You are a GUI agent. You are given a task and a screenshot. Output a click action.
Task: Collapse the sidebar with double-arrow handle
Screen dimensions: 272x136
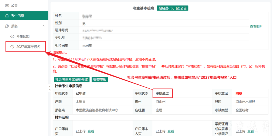50,88
